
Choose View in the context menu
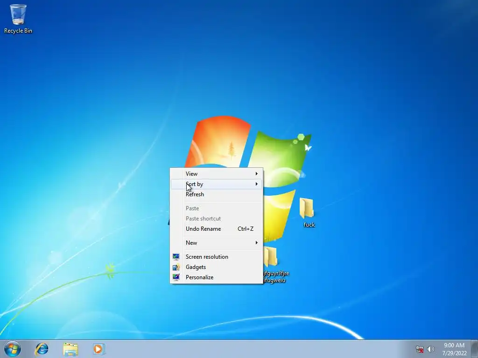coord(216,173)
